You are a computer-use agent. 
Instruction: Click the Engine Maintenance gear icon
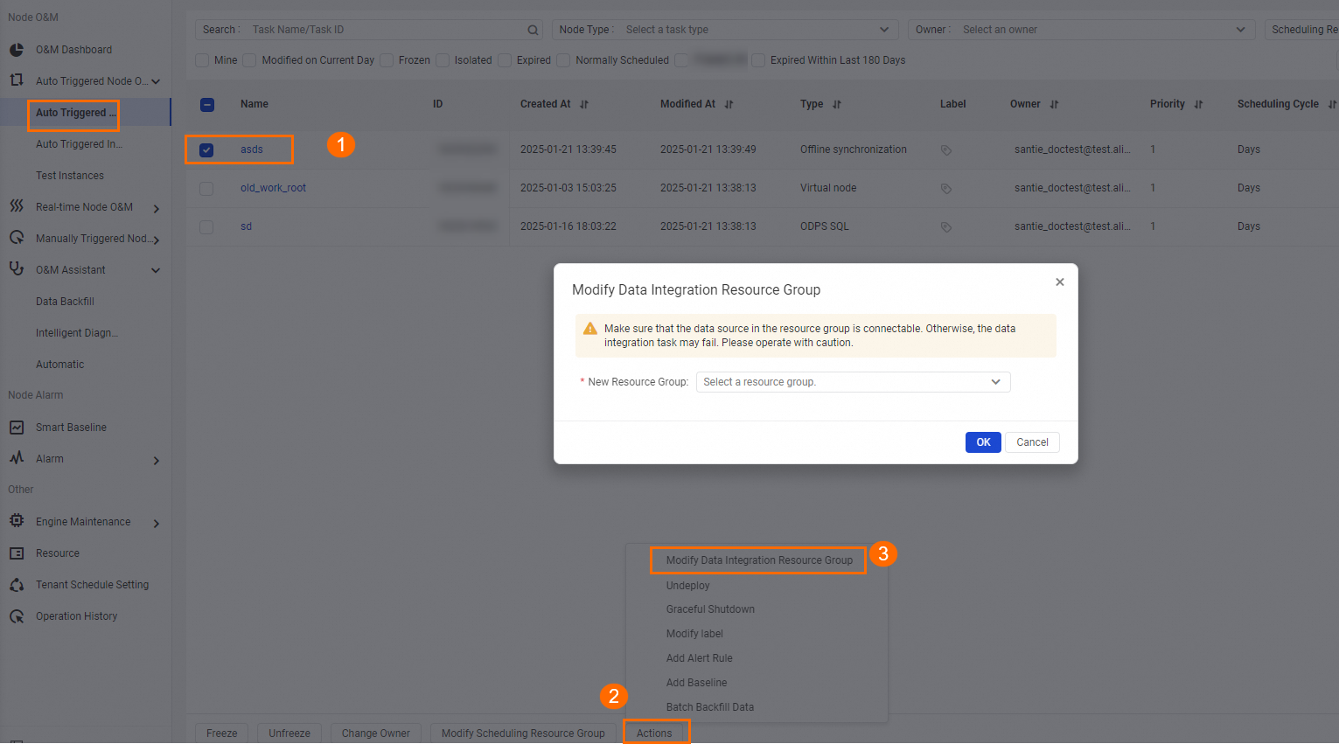coord(17,521)
